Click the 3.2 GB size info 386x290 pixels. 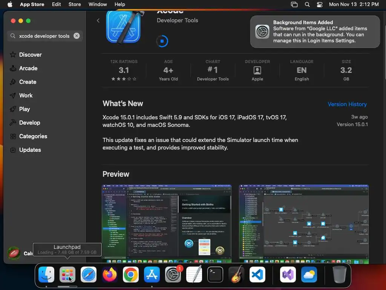[x=346, y=70]
